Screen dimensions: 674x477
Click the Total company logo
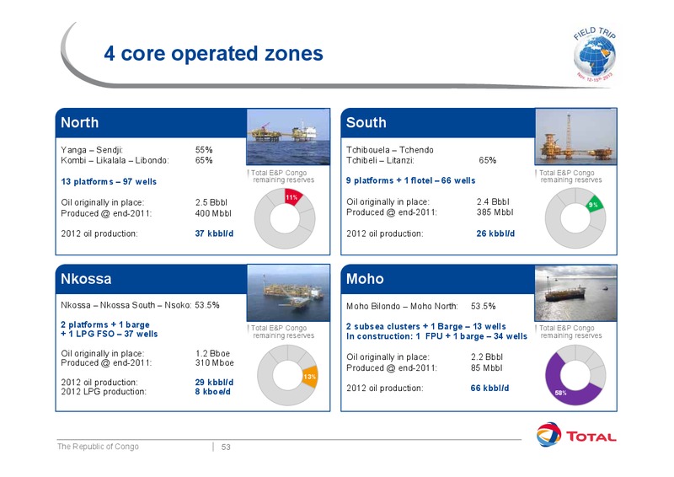(576, 434)
